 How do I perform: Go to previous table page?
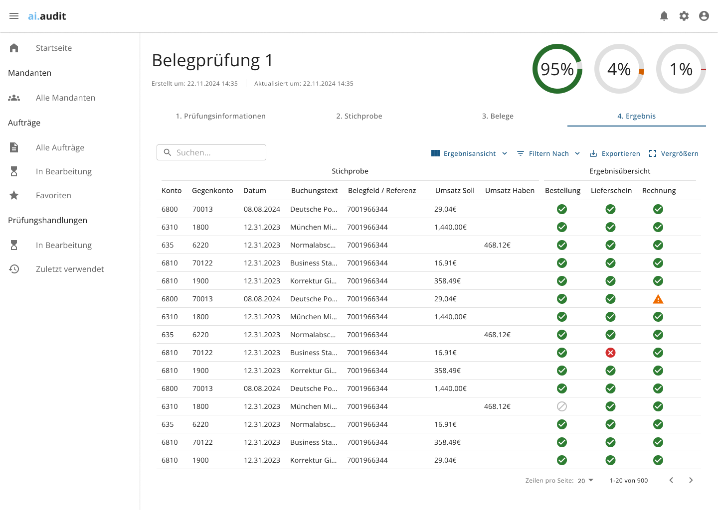[x=671, y=480]
